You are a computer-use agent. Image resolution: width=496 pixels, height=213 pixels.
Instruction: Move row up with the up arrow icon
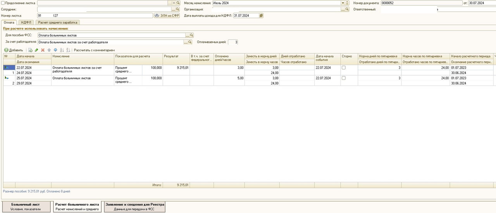click(49, 50)
